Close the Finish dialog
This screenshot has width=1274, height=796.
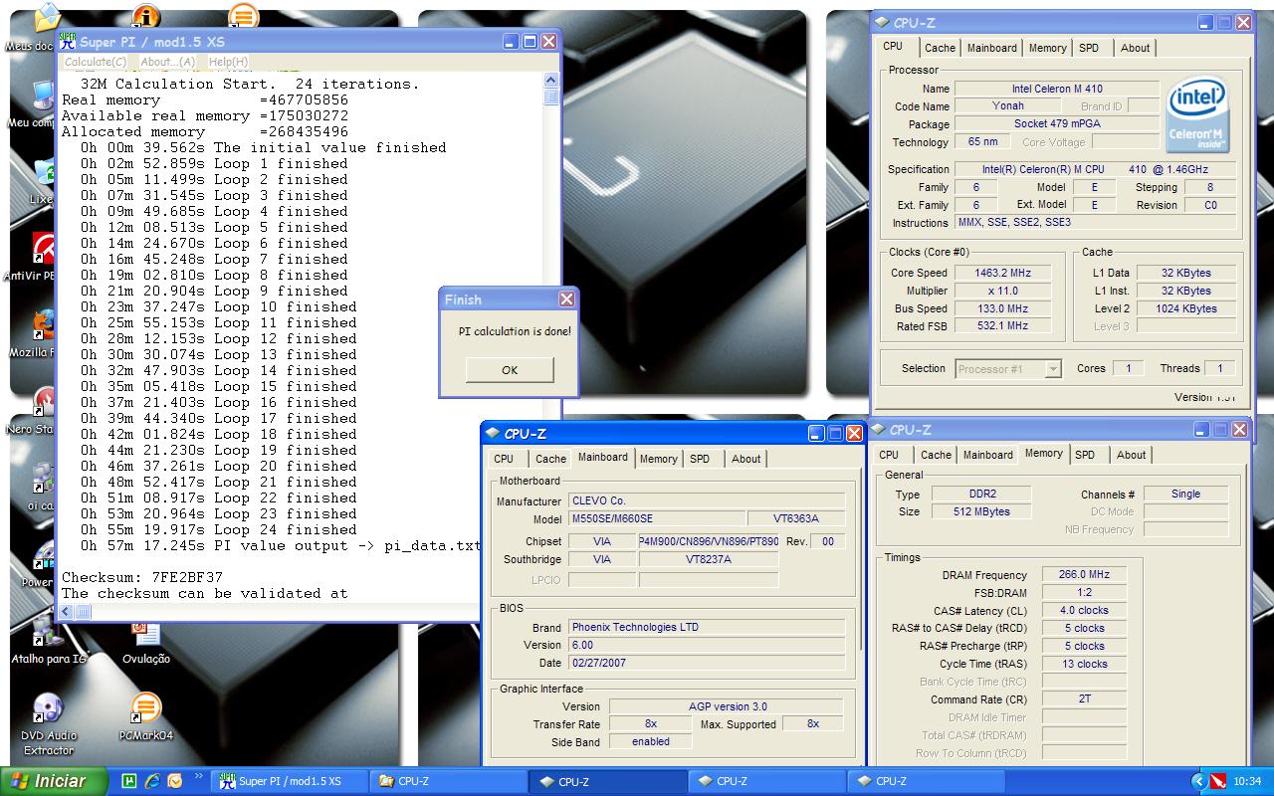566,298
